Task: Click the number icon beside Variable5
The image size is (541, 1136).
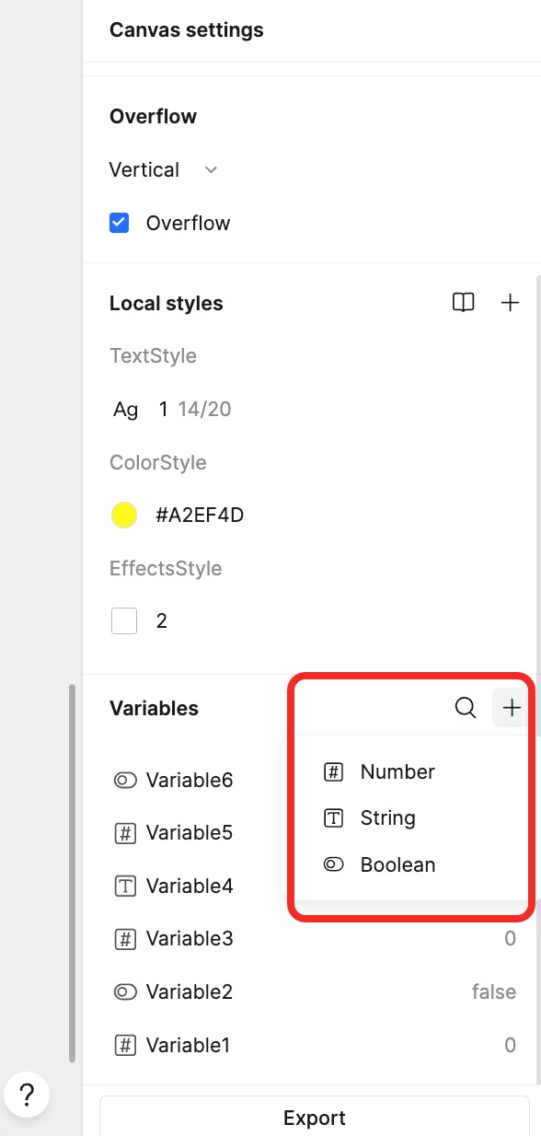Action: (x=125, y=833)
